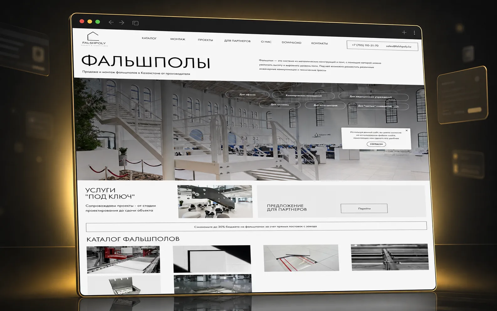Screen dimensions: 497x311
Task: Select the Для дата-центров pill button
Action: tap(325, 105)
